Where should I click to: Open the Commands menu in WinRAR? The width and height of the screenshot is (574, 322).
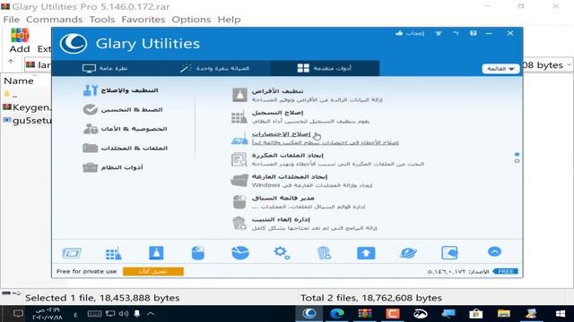[x=54, y=20]
